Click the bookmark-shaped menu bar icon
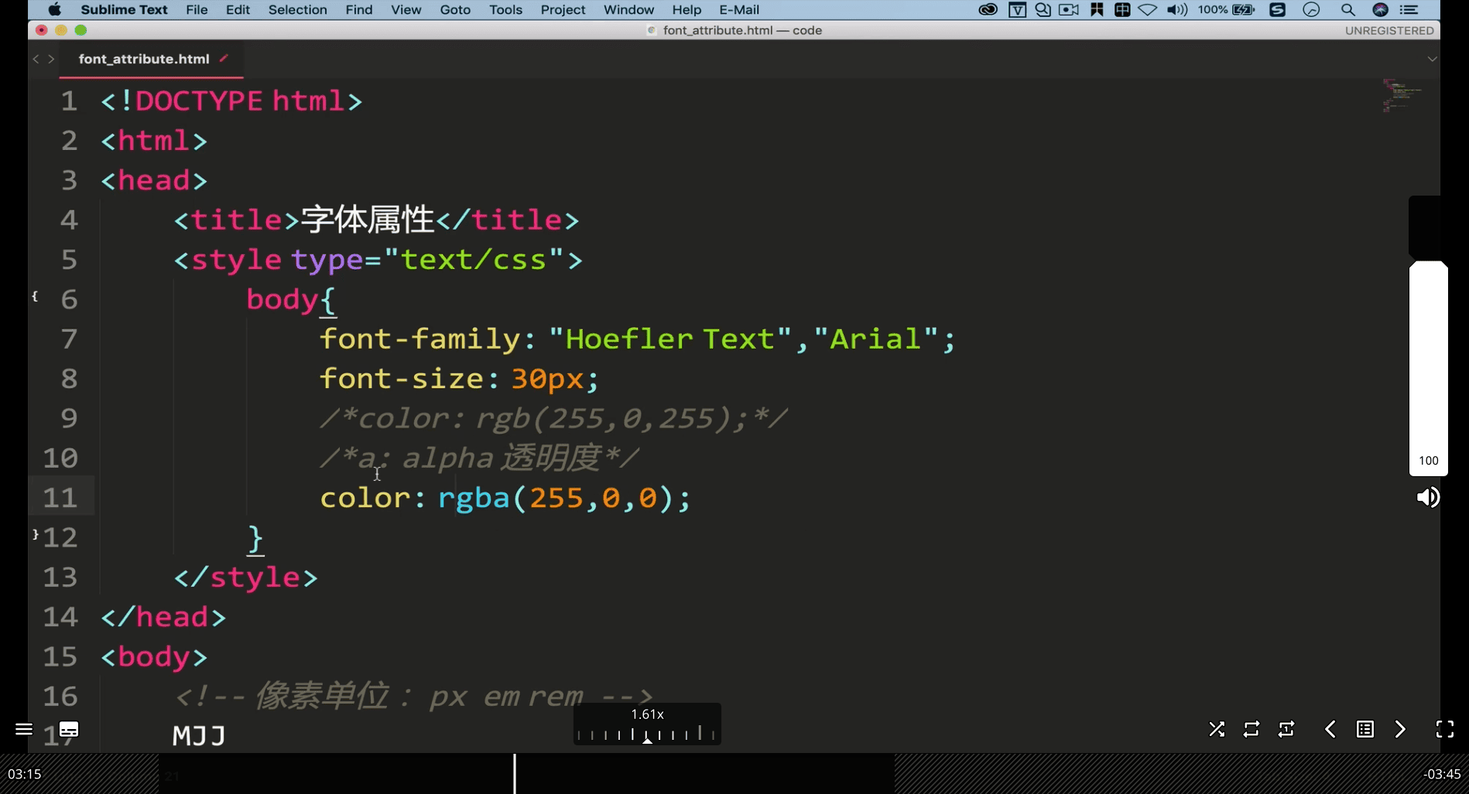This screenshot has width=1469, height=794. (1097, 10)
